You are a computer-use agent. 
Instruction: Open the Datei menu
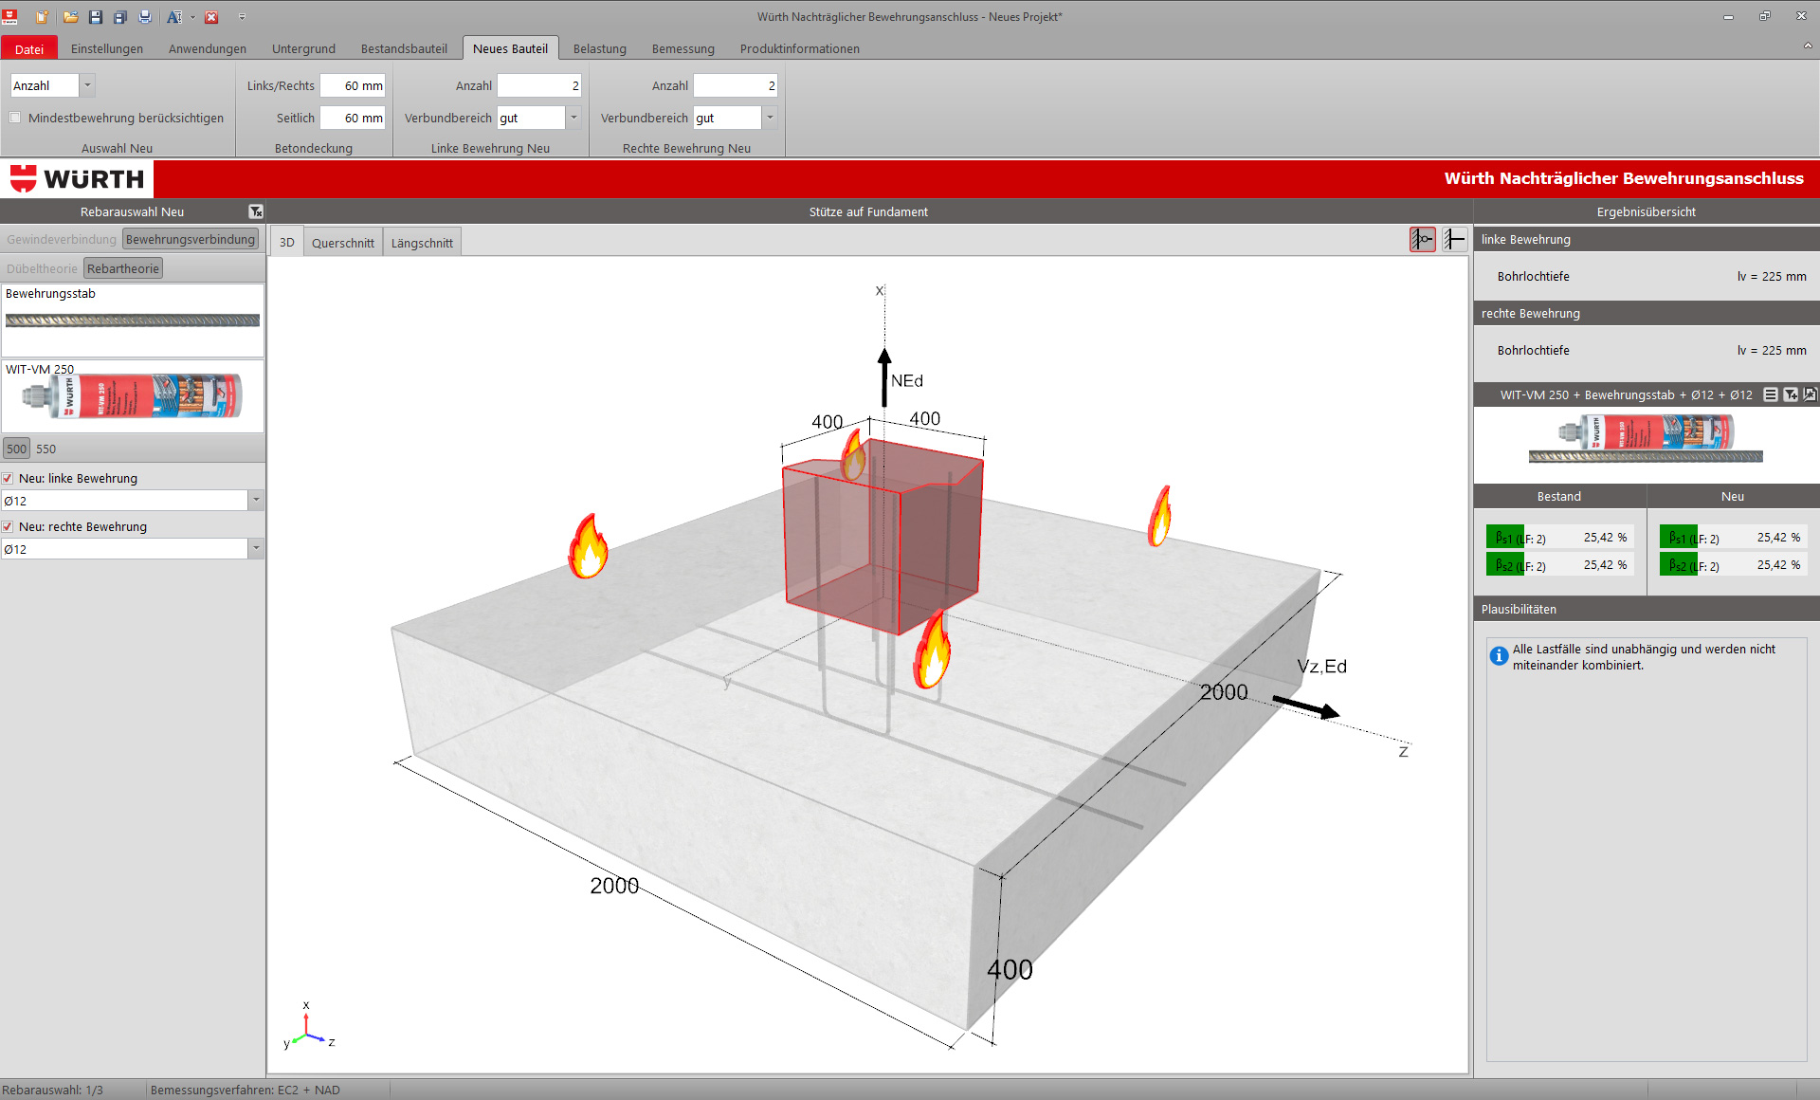pos(29,48)
